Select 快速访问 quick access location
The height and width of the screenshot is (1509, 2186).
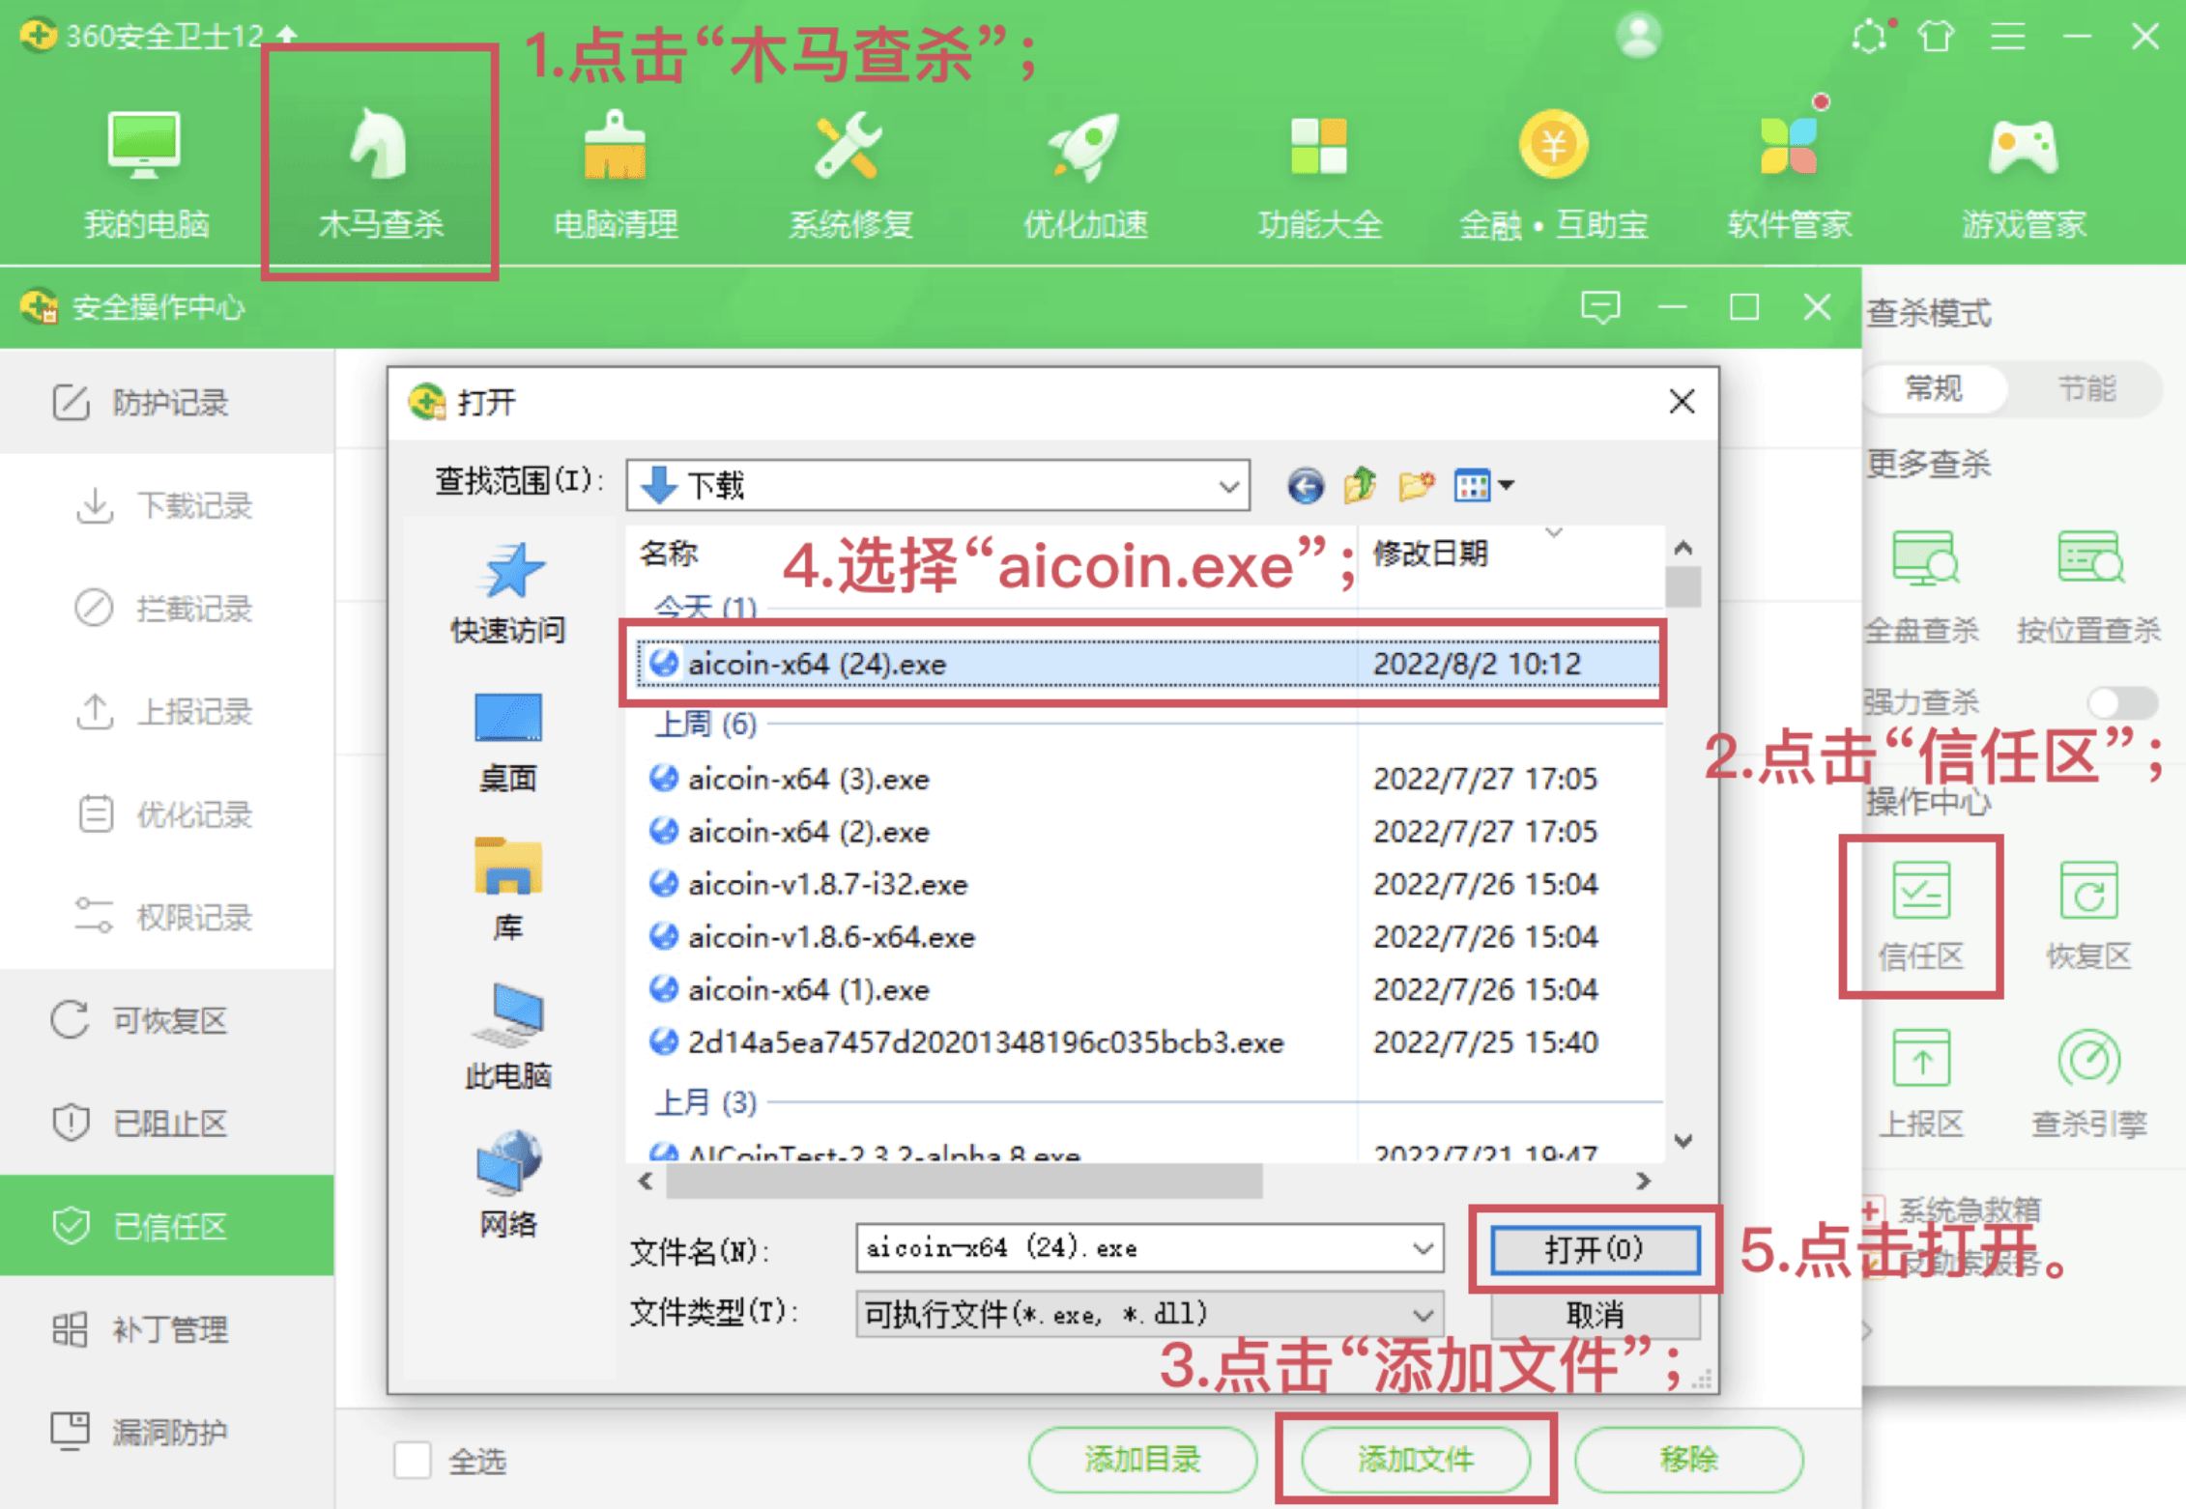click(x=508, y=593)
